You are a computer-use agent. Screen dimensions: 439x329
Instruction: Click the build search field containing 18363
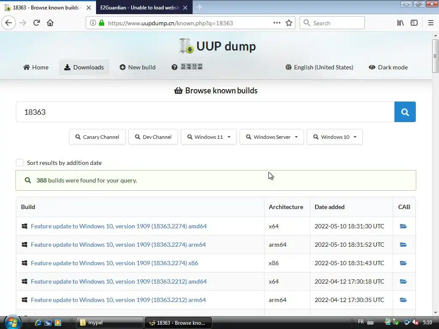[205, 112]
